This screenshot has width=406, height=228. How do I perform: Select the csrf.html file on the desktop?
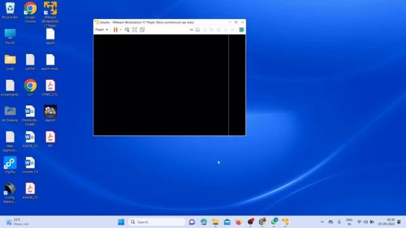click(x=30, y=62)
